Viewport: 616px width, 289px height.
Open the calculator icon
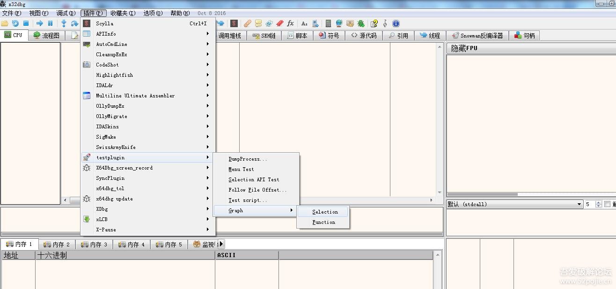pyautogui.click(x=329, y=23)
